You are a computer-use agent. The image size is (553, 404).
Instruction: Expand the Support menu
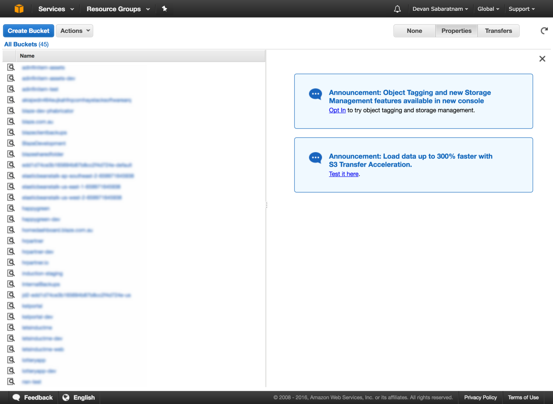pos(522,9)
